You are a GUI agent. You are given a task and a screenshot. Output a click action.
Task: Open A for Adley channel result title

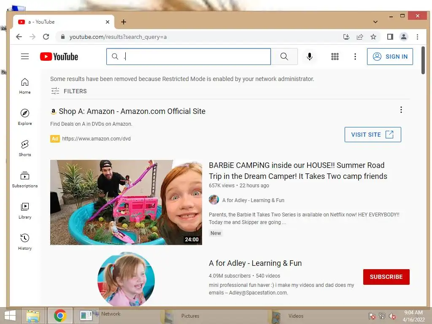255,263
